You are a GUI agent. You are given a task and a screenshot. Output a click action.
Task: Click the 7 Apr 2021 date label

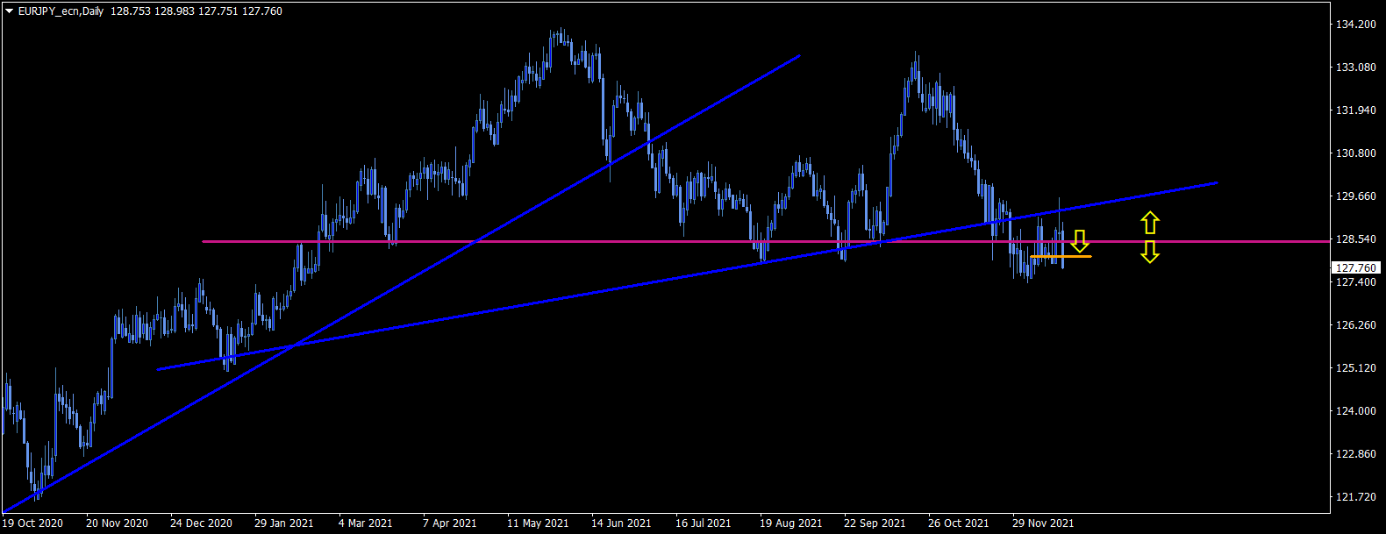pos(449,523)
